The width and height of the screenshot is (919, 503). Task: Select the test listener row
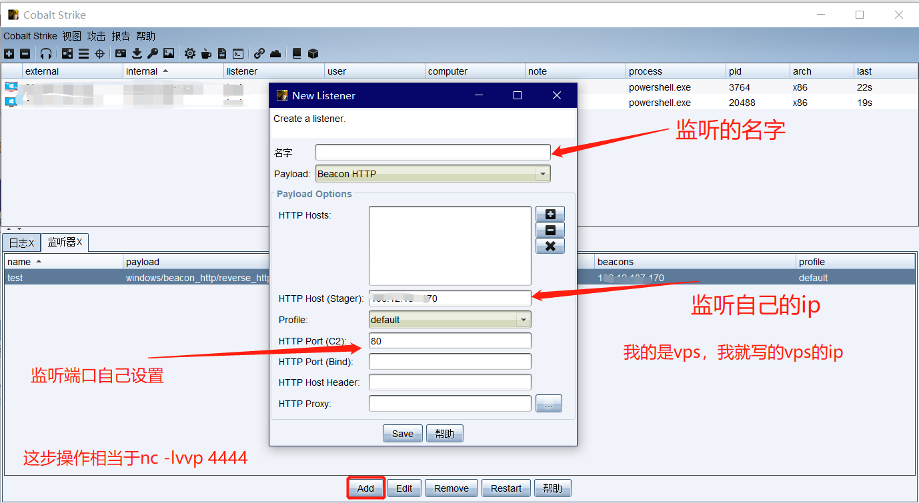coord(459,278)
